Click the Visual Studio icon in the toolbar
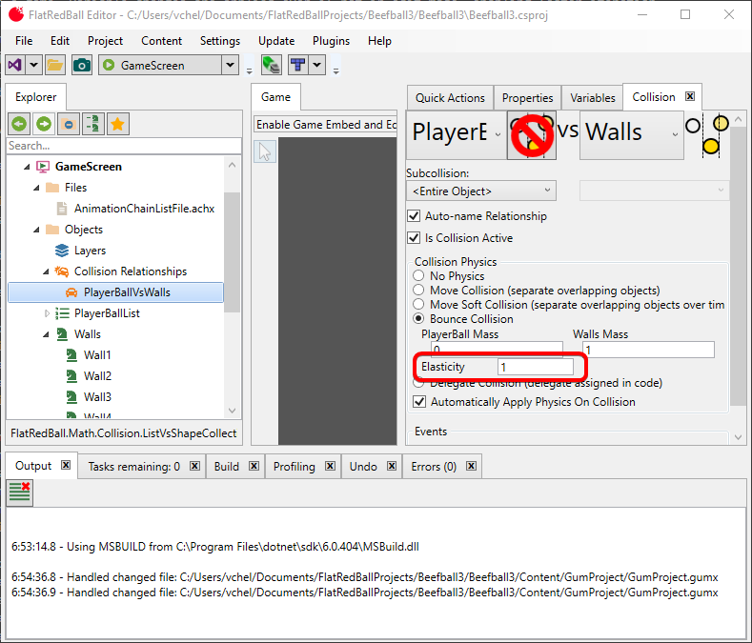752x643 pixels. (15, 65)
